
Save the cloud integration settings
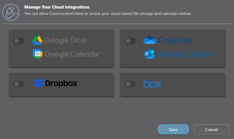tap(173, 129)
